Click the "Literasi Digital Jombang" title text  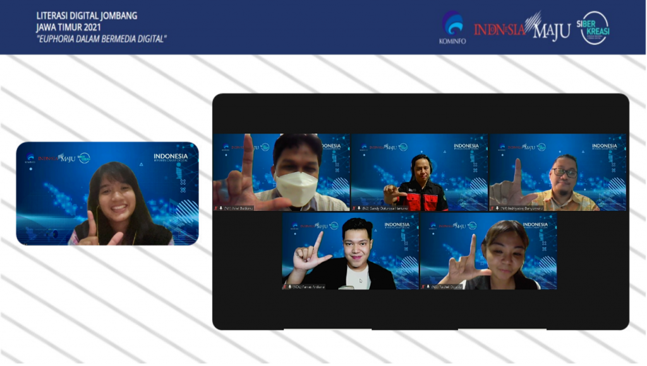(87, 15)
